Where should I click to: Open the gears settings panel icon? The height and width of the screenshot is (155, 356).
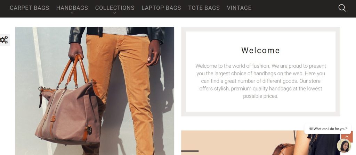pos(4,40)
